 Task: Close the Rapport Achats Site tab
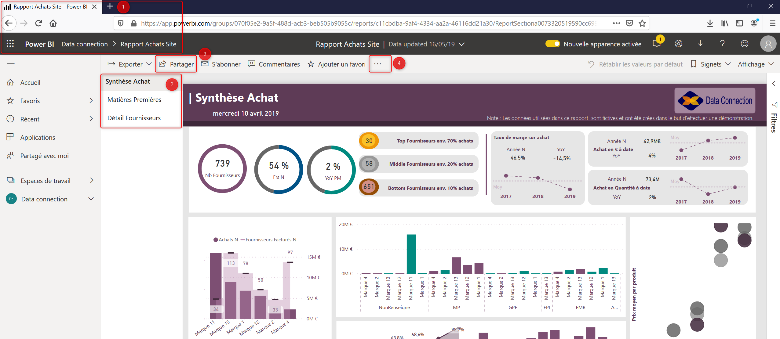point(95,6)
